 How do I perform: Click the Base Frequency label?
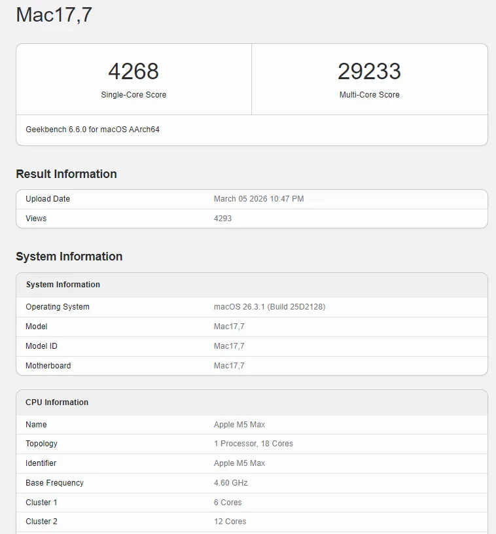(x=54, y=483)
